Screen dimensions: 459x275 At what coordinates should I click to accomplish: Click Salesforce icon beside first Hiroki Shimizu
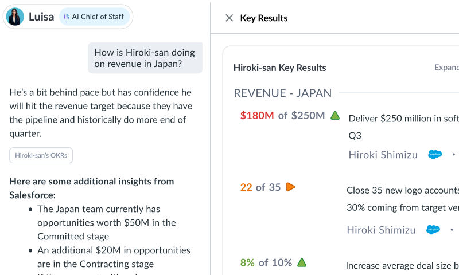pyautogui.click(x=435, y=154)
